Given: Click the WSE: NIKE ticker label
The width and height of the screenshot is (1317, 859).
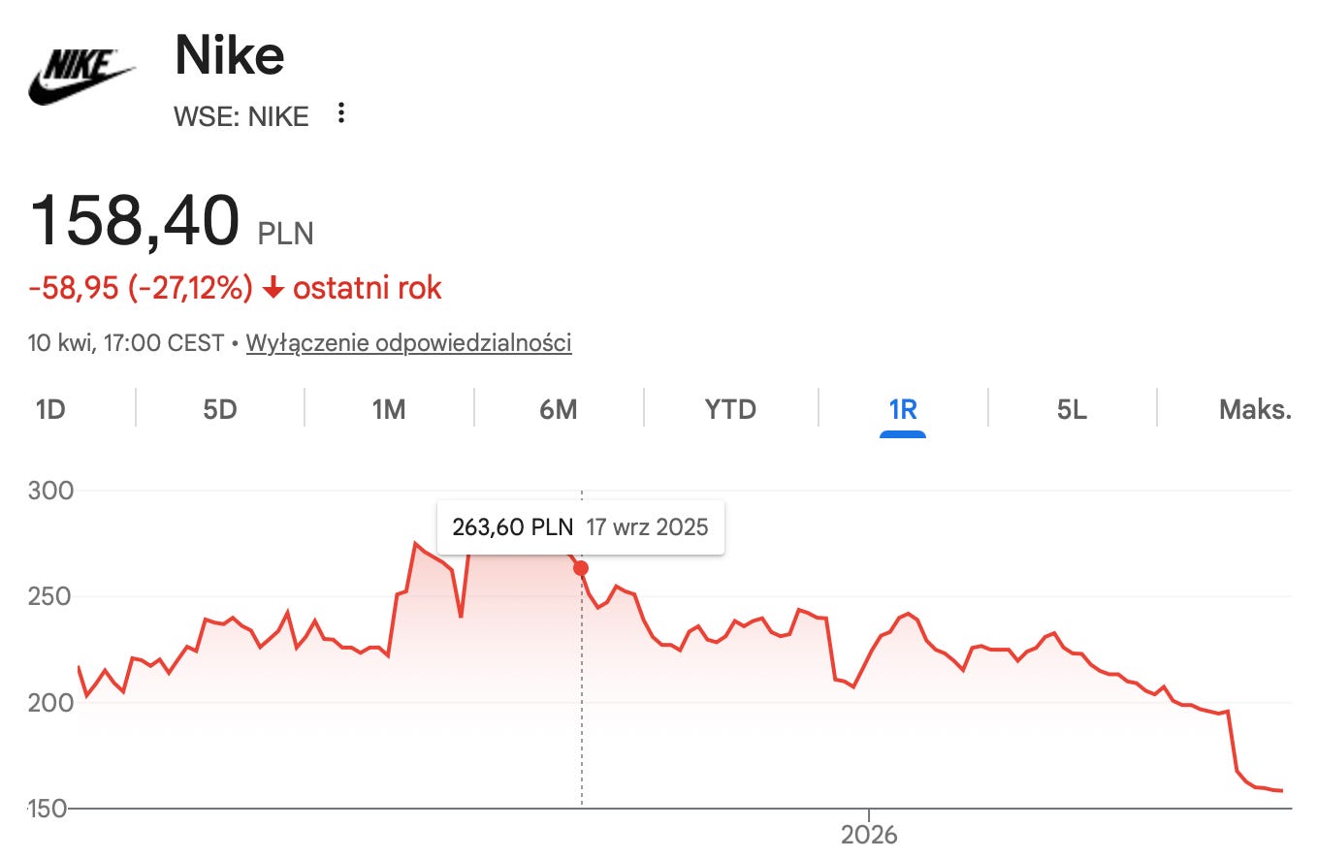Looking at the screenshot, I should click(x=241, y=116).
